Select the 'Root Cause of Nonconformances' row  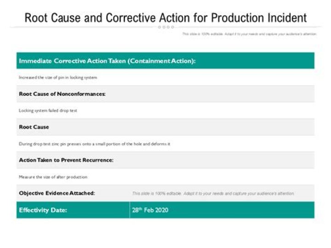pos(165,94)
